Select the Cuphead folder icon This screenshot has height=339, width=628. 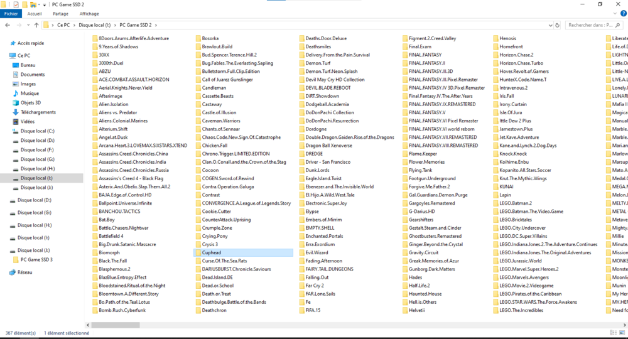pyautogui.click(x=198, y=253)
